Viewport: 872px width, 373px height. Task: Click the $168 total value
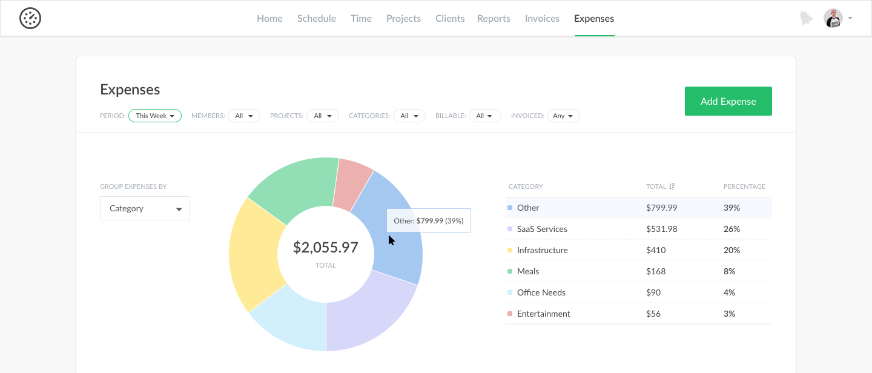tap(656, 271)
